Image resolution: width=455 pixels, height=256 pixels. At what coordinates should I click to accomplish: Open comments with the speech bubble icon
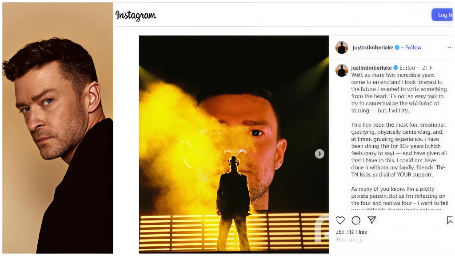coord(356,220)
